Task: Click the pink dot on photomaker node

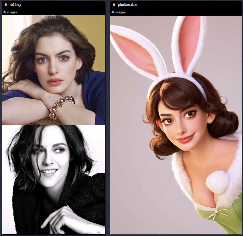Action: coord(114,5)
